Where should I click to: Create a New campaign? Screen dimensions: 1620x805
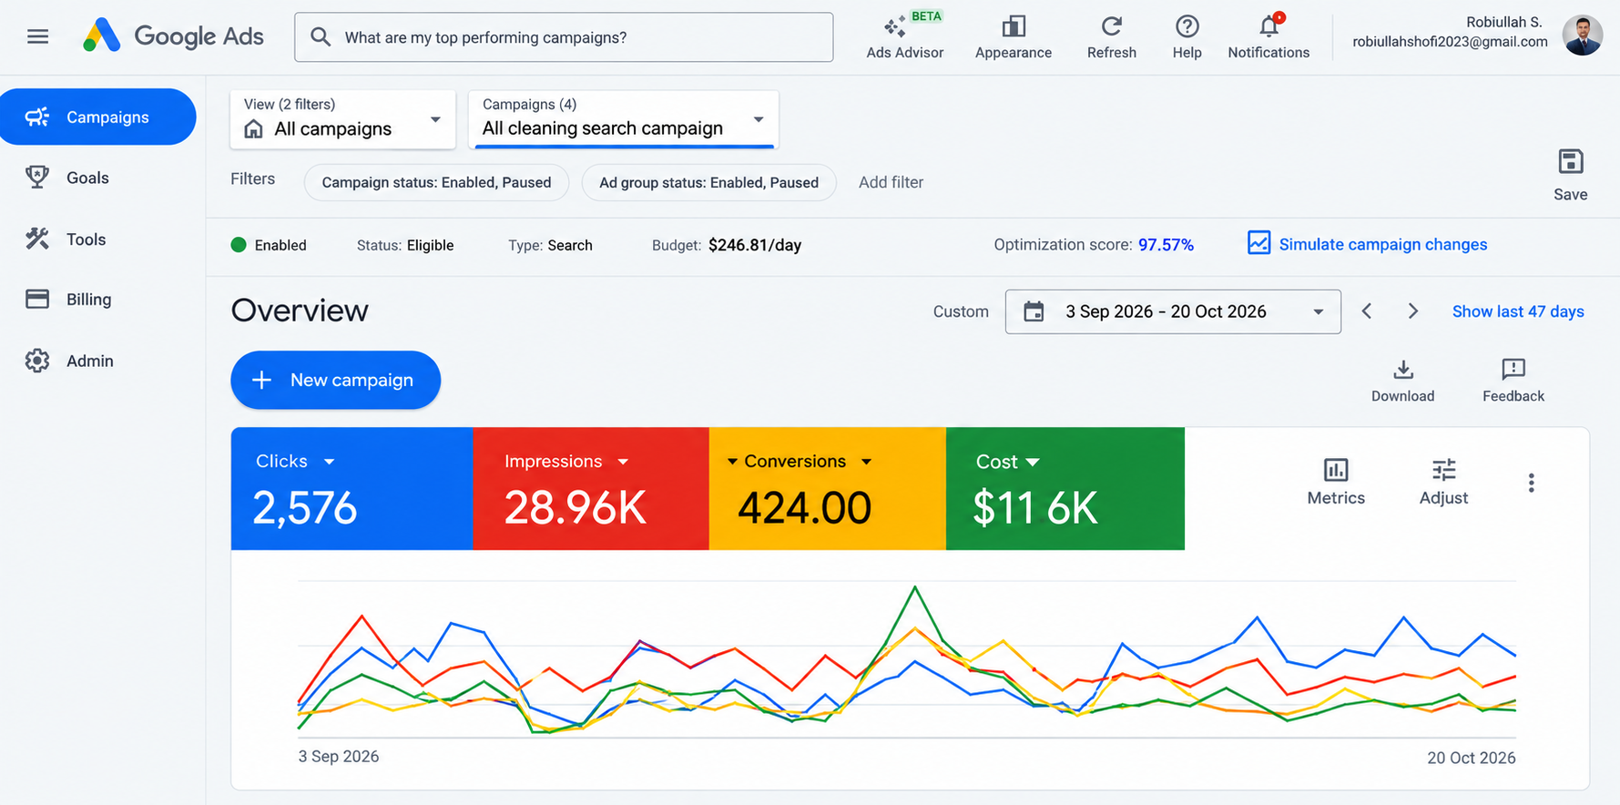coord(335,380)
